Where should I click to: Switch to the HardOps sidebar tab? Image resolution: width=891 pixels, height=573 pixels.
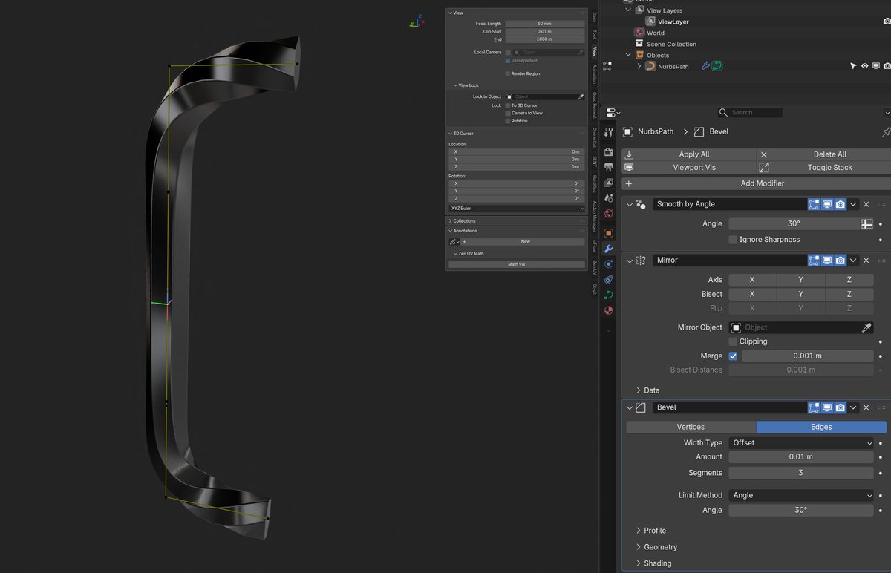pyautogui.click(x=595, y=183)
